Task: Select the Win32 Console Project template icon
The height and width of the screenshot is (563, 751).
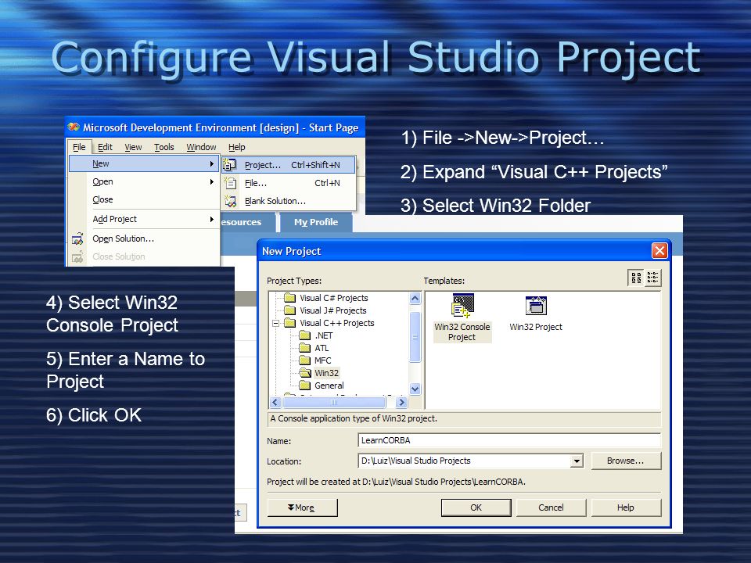Action: click(x=462, y=306)
